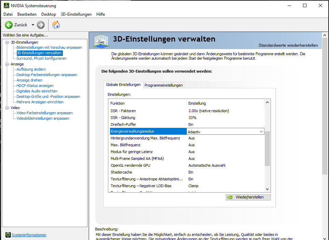Select the Energieverwaltungsmodus row

pos(148,131)
